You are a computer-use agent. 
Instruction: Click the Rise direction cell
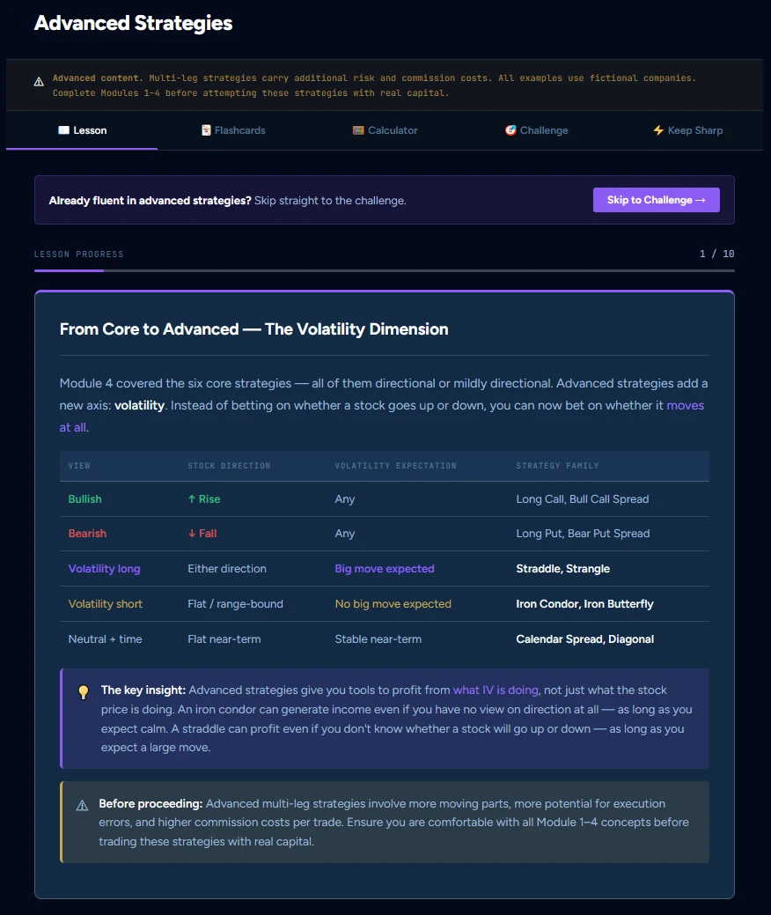point(204,499)
